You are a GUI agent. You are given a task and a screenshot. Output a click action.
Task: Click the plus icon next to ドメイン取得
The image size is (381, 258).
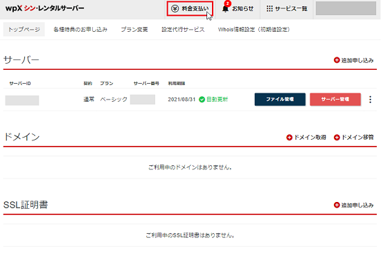coord(289,138)
